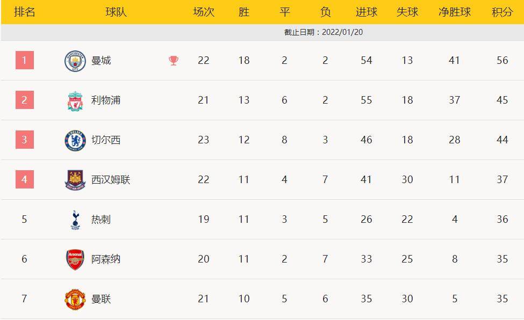Sort table by 积分 column header
This screenshot has height=320, width=524.
click(502, 12)
